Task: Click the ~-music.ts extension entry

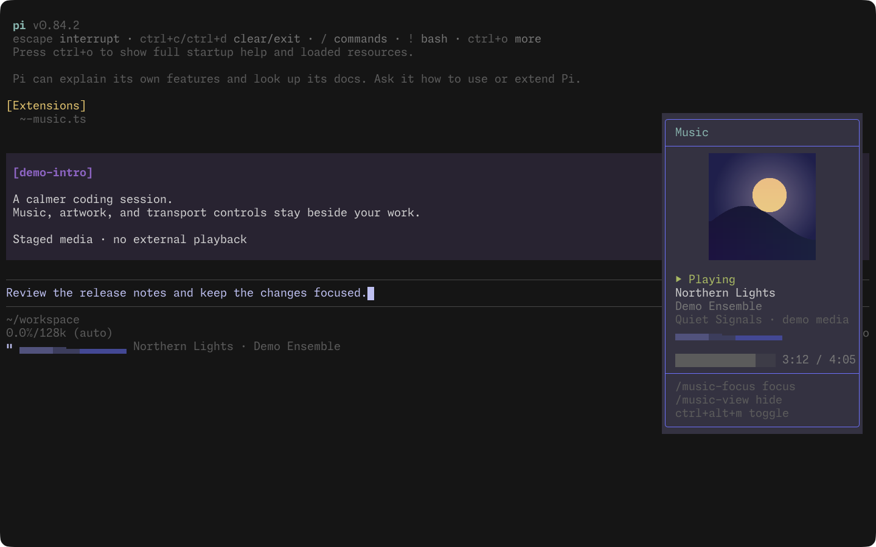Action: point(53,119)
